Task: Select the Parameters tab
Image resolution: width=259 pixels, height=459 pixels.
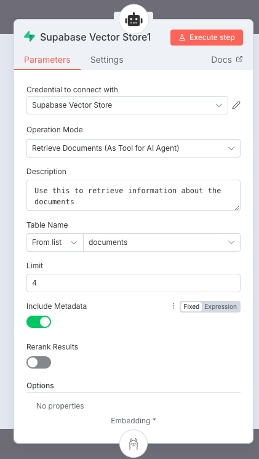Action: click(x=47, y=60)
